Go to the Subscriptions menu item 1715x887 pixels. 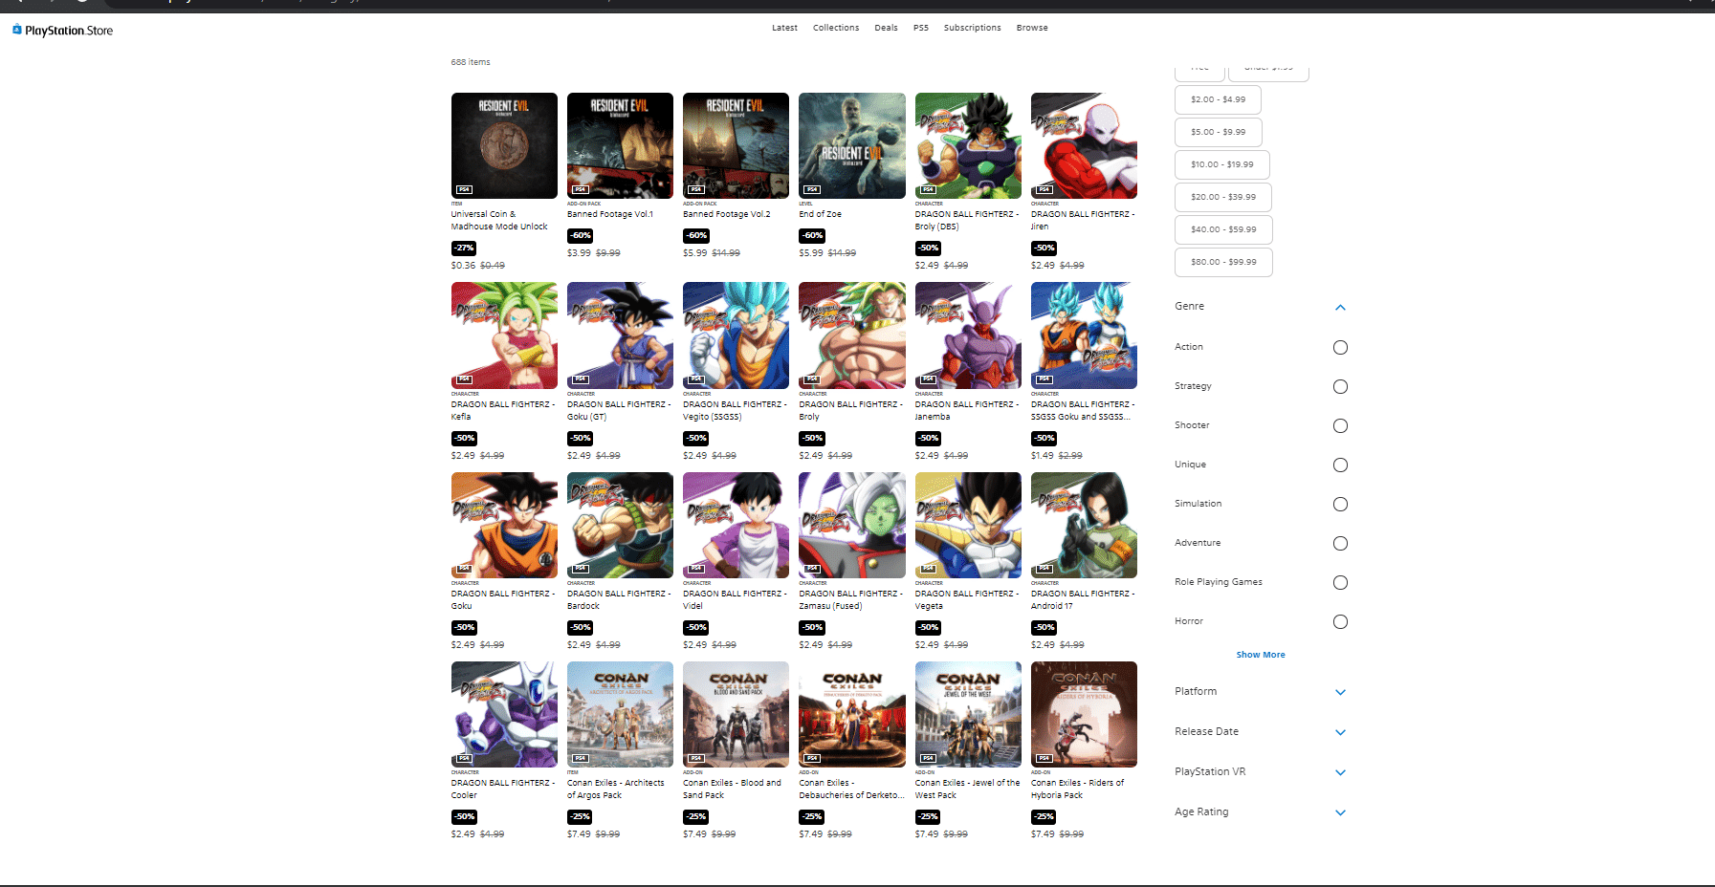972,28
